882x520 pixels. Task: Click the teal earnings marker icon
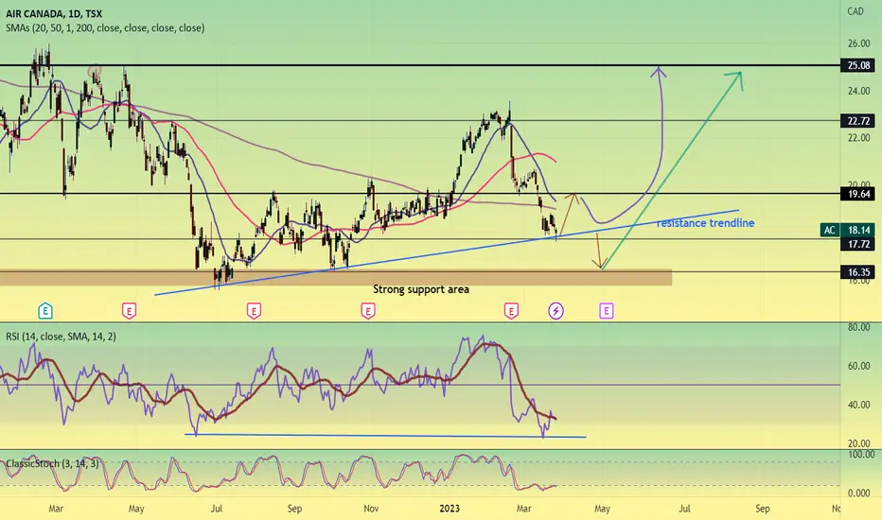[x=45, y=310]
